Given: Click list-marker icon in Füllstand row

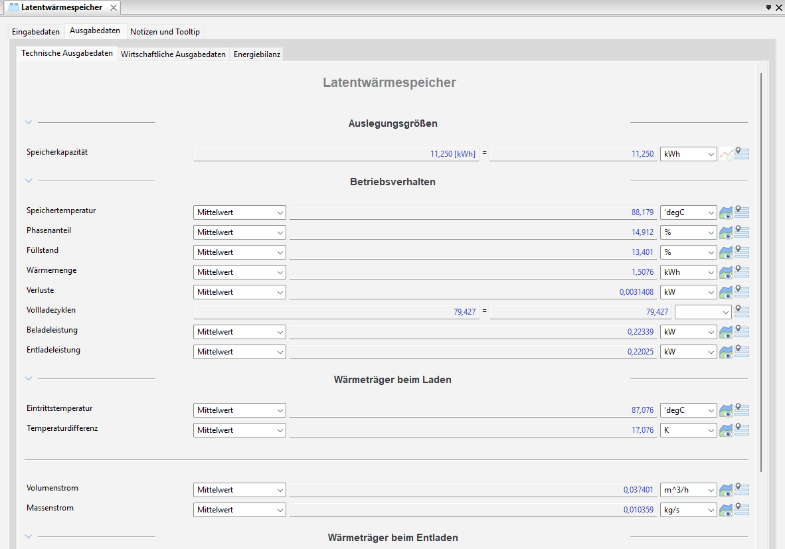Looking at the screenshot, I should (742, 252).
